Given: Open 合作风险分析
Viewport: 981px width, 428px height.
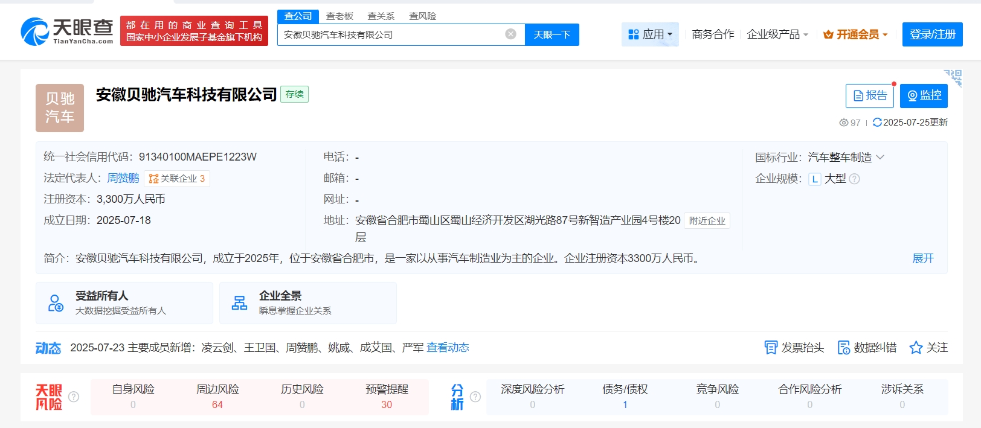Looking at the screenshot, I should click(x=810, y=397).
